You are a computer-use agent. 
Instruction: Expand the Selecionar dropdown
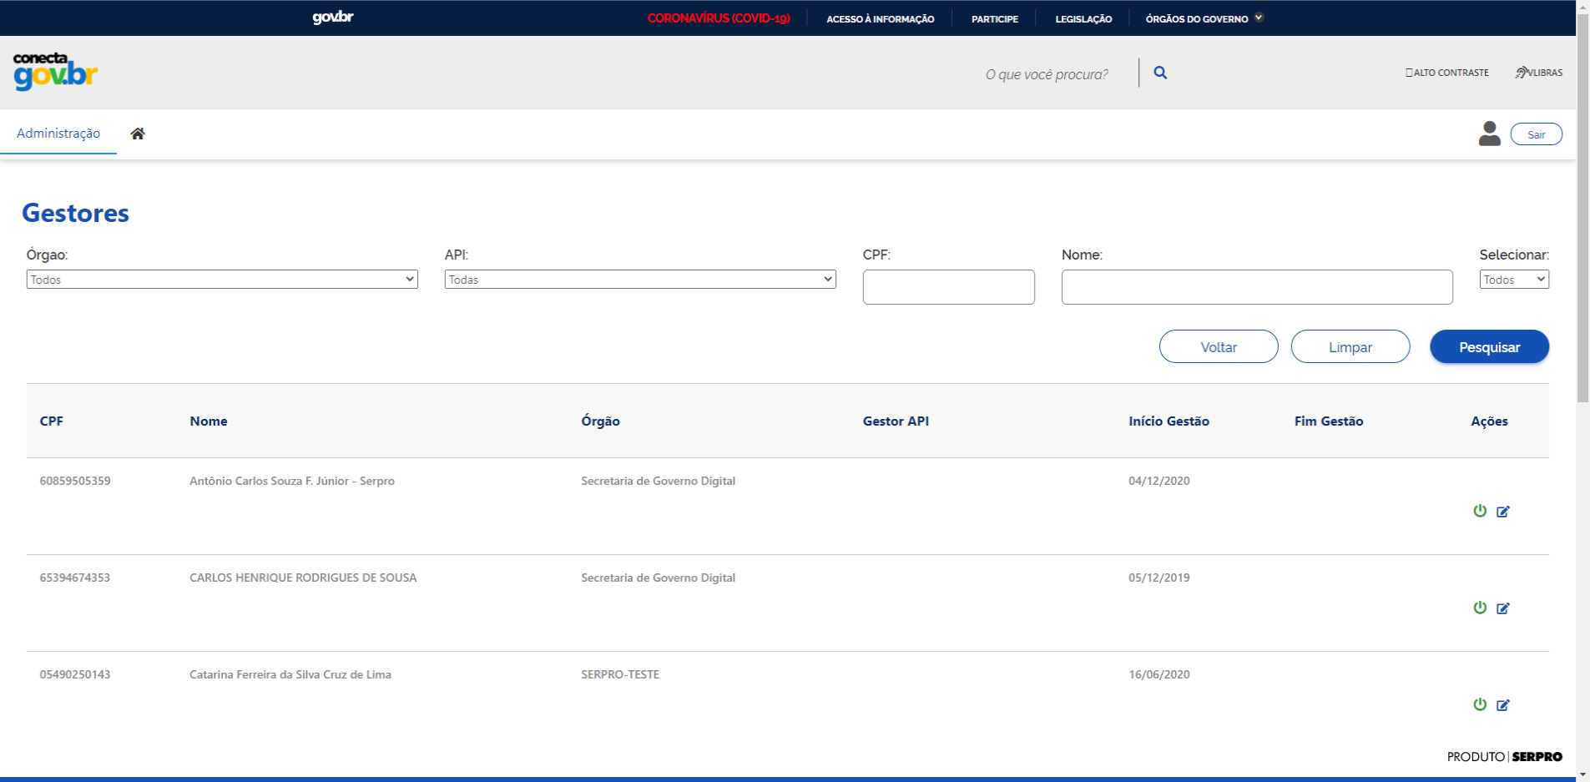click(1514, 280)
